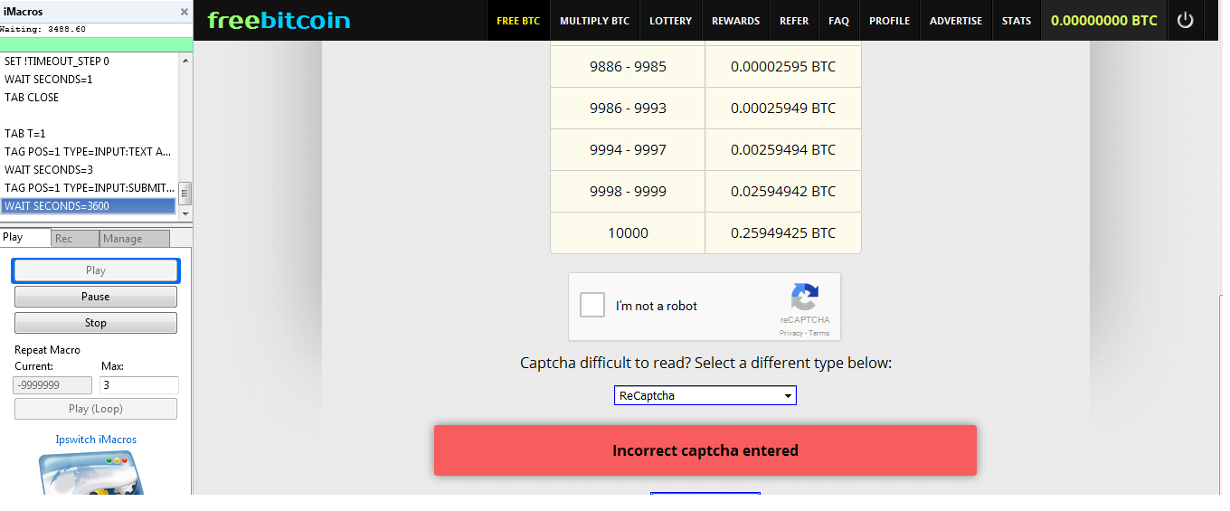Image resolution: width=1230 pixels, height=511 pixels.
Task: Click the freebitcoin logo
Action: click(279, 20)
